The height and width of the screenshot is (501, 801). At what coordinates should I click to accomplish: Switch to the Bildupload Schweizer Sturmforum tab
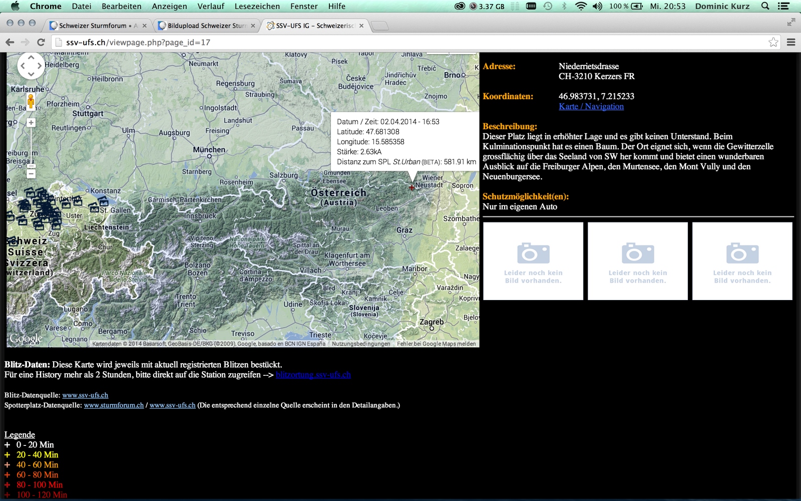pos(206,26)
